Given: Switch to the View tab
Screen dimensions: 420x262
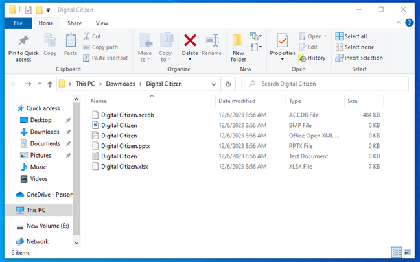Looking at the screenshot, I should (102, 23).
